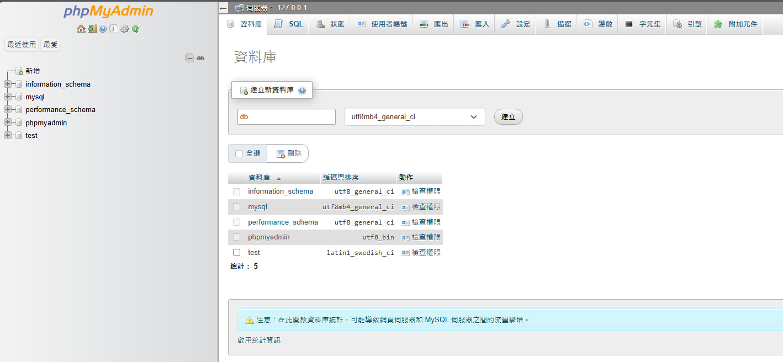Open the phpMyAdmin home icon
This screenshot has width=783, height=362.
click(81, 29)
